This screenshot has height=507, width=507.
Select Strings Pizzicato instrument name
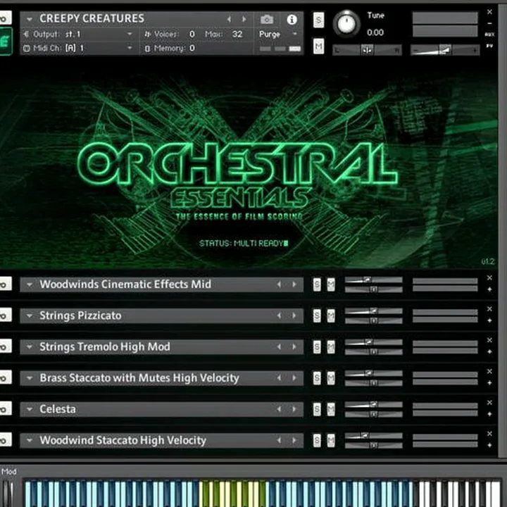pyautogui.click(x=80, y=315)
